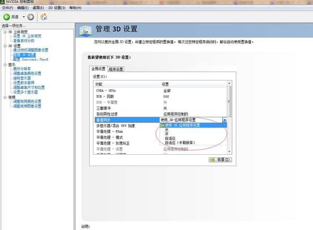Collapse the 3D 立体视觉 tree node
Image resolution: width=313 pixels, height=230 pixels.
click(x=5, y=32)
